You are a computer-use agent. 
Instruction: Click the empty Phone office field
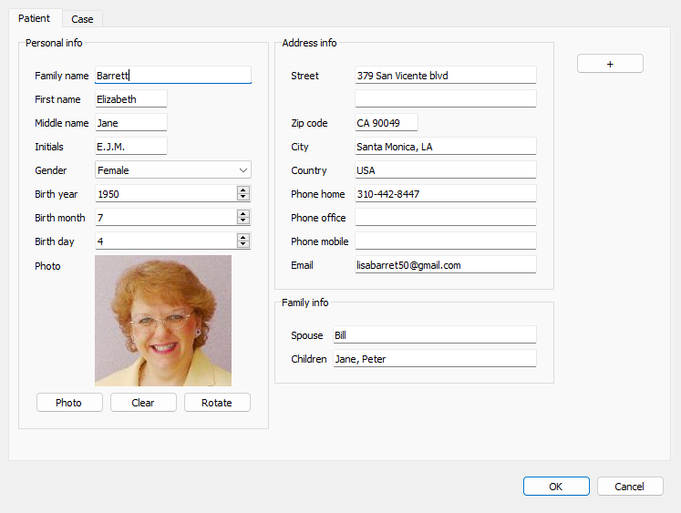[x=446, y=218]
